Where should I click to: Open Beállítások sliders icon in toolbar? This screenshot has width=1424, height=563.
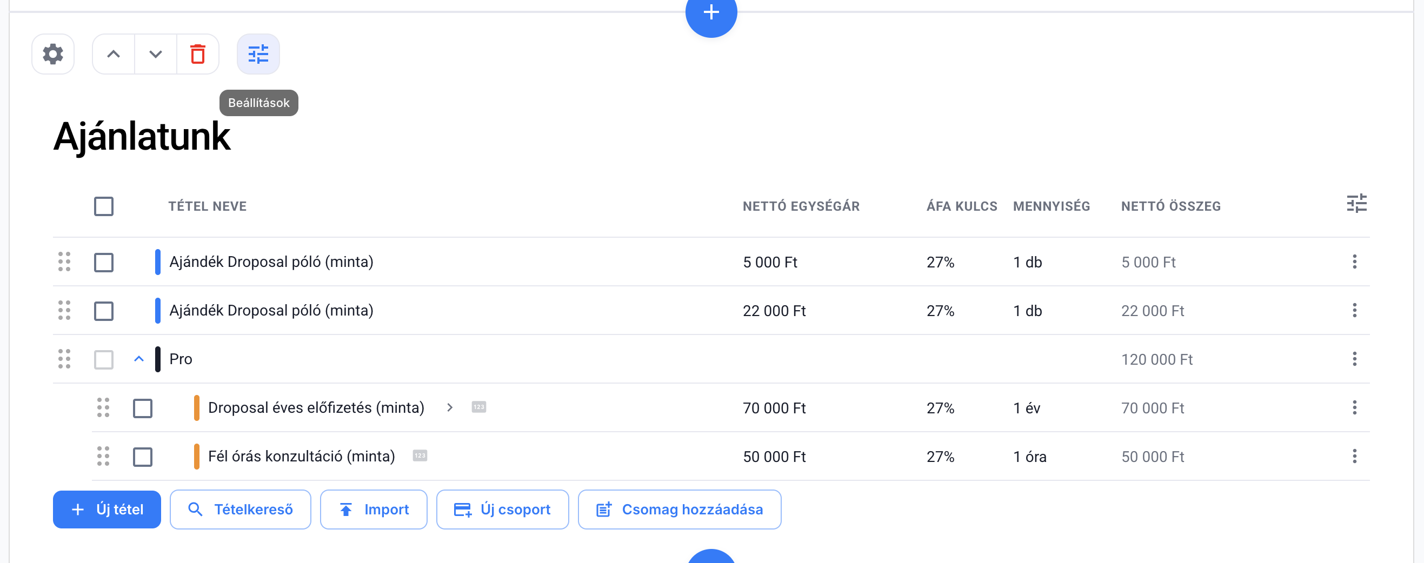pyautogui.click(x=258, y=54)
